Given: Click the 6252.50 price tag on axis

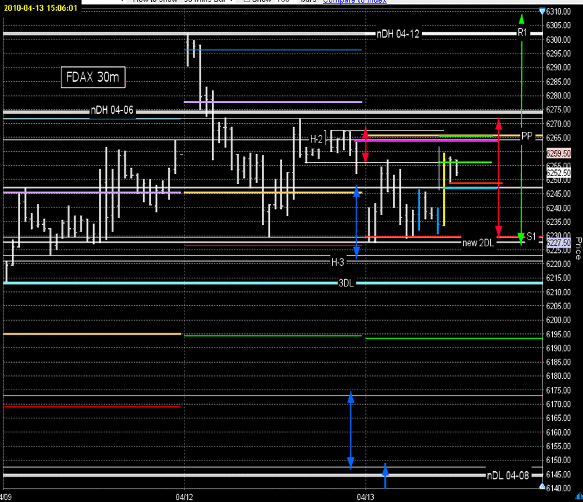Looking at the screenshot, I should (558, 173).
